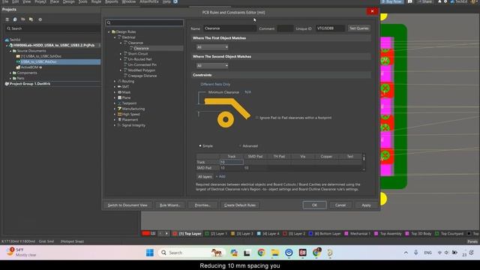
Task: Click the High Speed category icon
Action: tap(120, 115)
